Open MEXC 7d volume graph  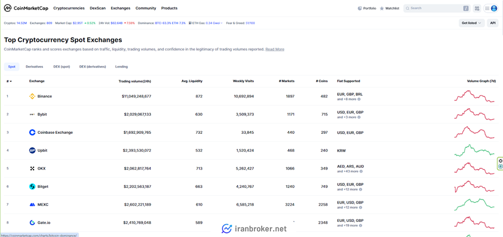[474, 204]
